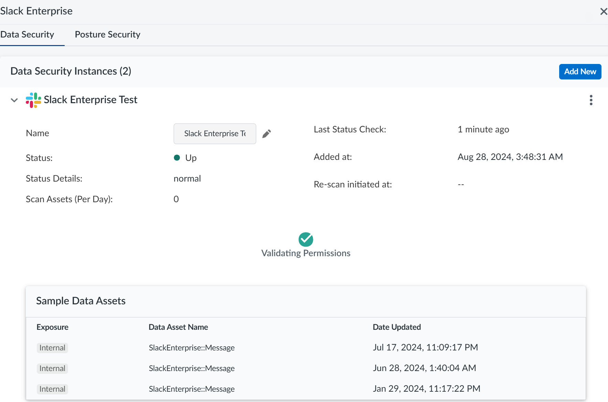Click the Date Updated column header

coord(397,327)
